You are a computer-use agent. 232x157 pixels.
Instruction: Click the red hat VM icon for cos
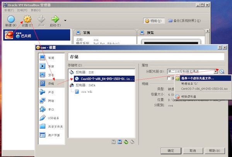(9, 35)
